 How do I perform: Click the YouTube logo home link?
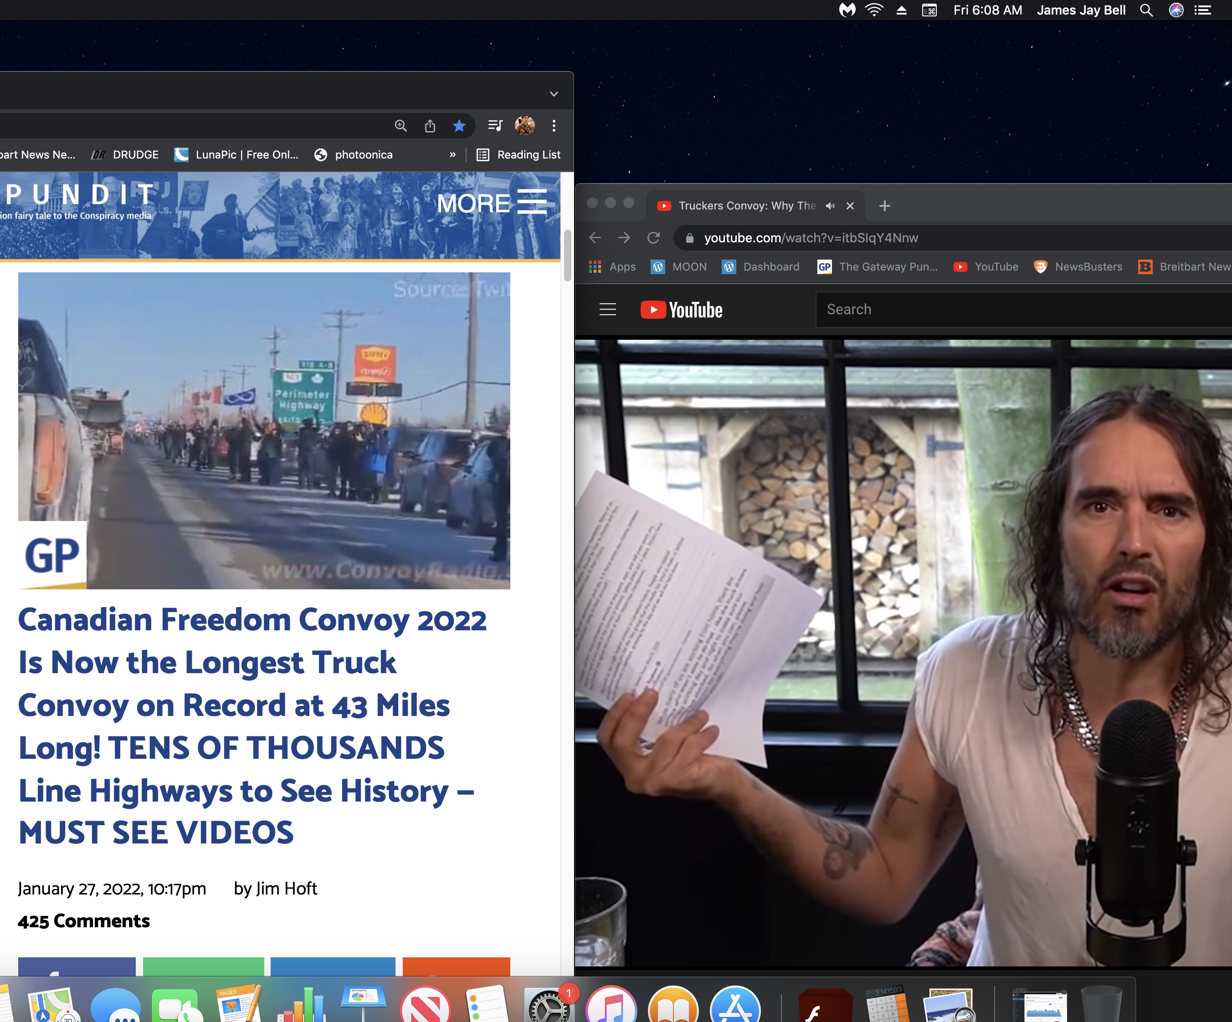click(x=681, y=310)
